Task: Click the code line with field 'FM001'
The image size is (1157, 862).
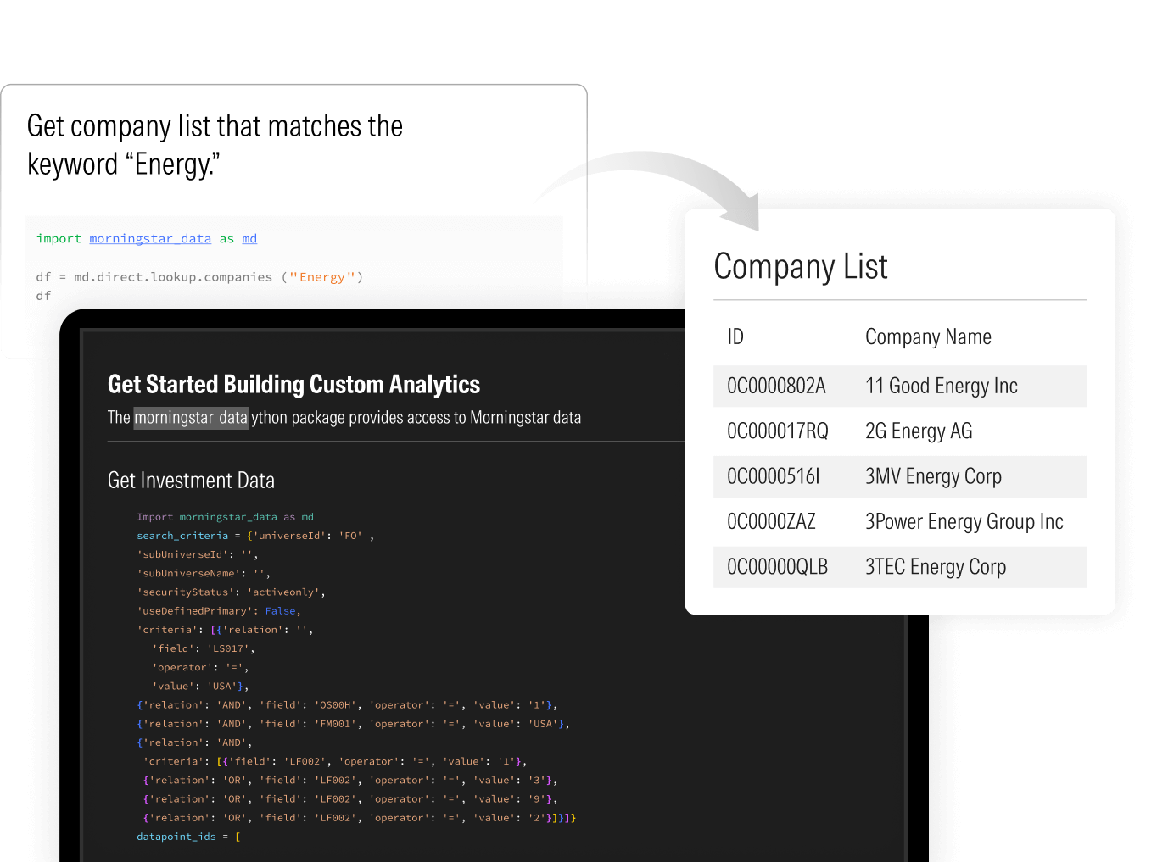Action: click(353, 724)
